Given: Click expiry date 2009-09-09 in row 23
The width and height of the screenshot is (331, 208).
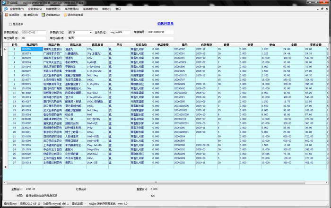Looking at the screenshot, I should (207, 145).
